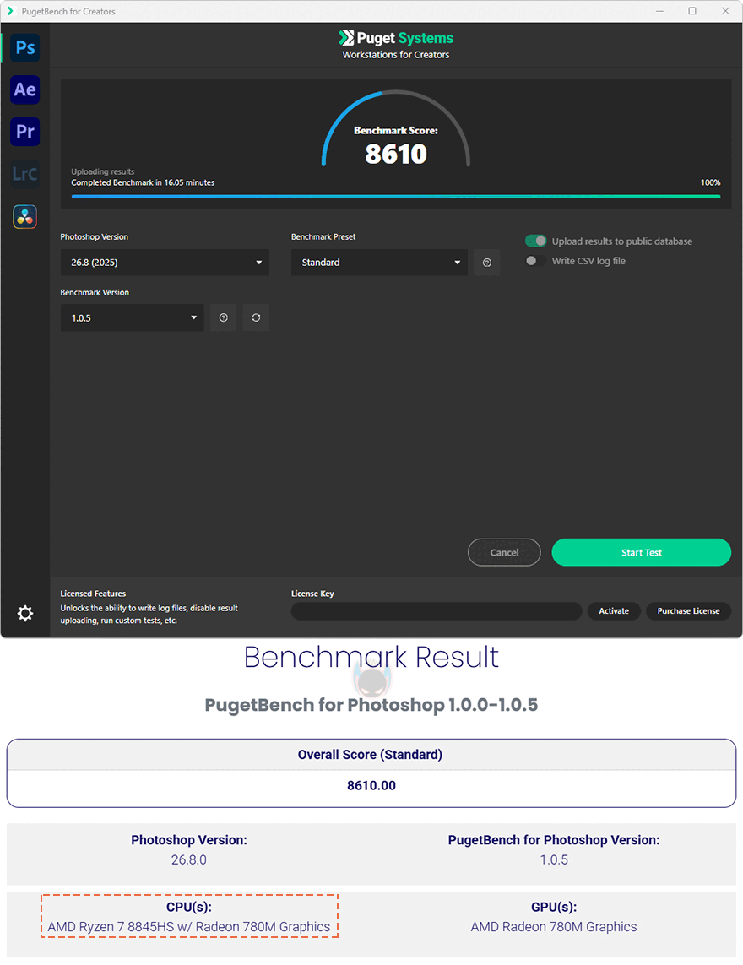Click the Cancel button
Viewport: 743px width, 965px height.
(x=504, y=552)
